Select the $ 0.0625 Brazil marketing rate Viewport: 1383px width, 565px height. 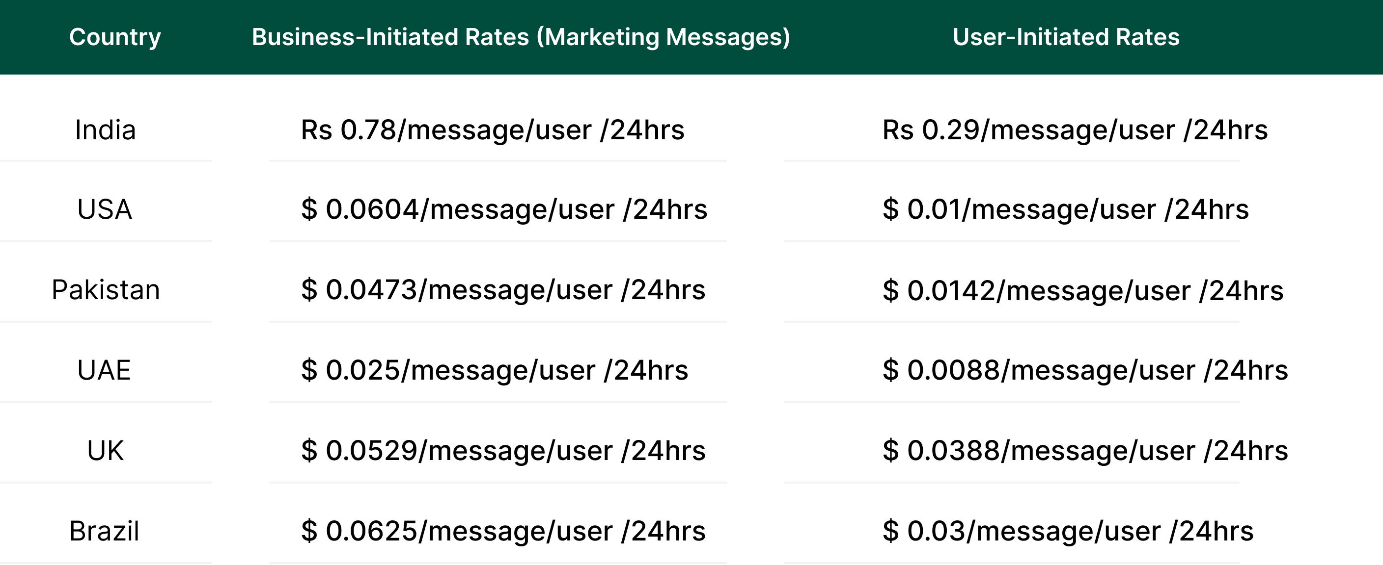point(503,531)
